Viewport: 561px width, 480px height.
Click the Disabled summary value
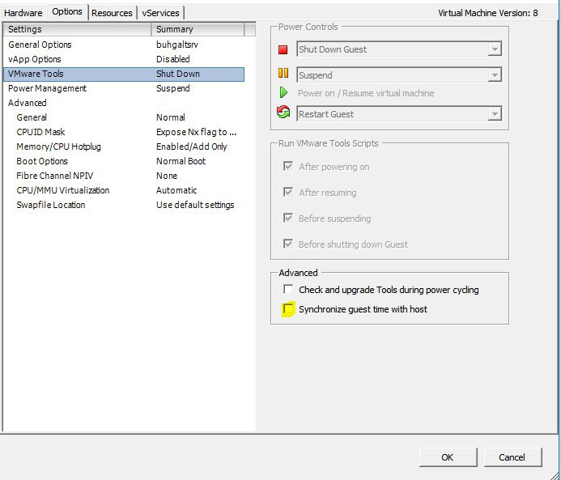click(173, 59)
